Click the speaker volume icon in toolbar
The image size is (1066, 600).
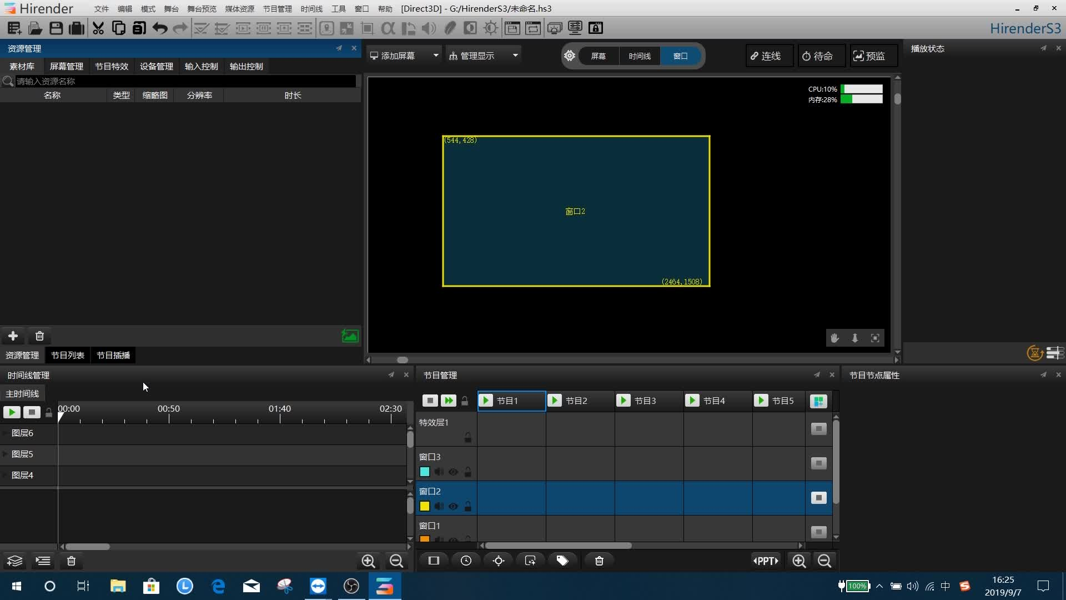click(x=429, y=28)
